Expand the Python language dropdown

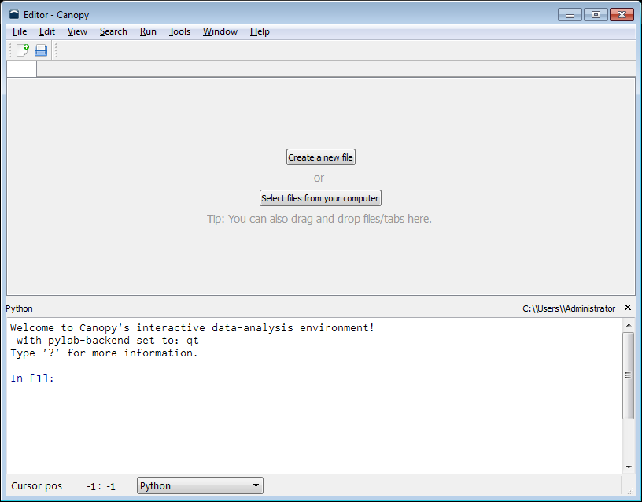point(200,485)
